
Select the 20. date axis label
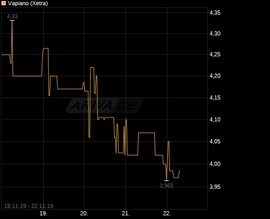(x=84, y=213)
